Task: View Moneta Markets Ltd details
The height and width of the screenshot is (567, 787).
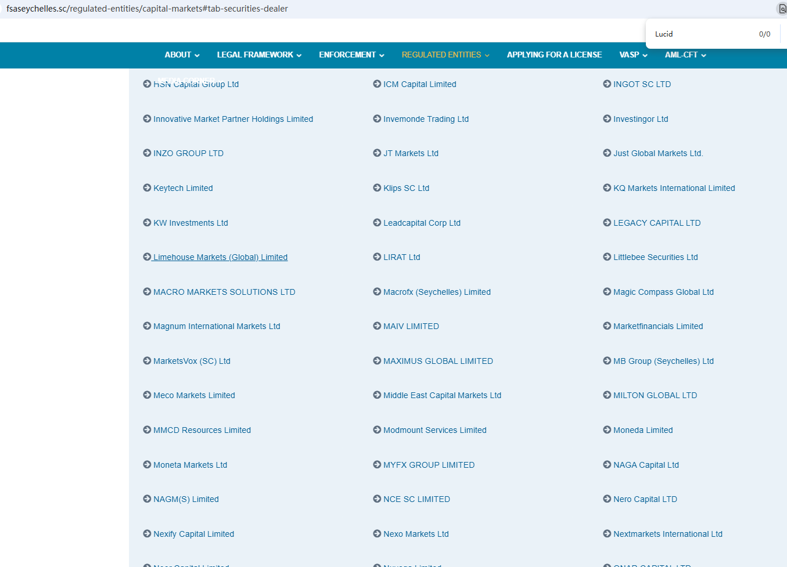Action: click(x=190, y=465)
